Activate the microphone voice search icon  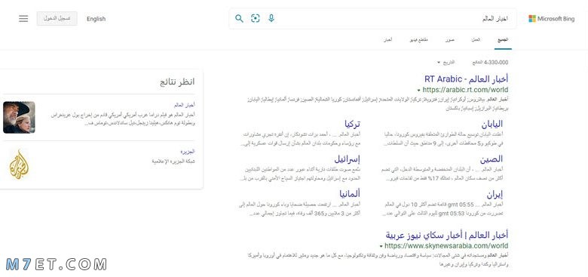coord(271,18)
